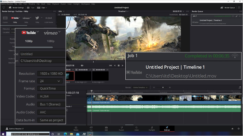Open the File menu

point(16,4)
